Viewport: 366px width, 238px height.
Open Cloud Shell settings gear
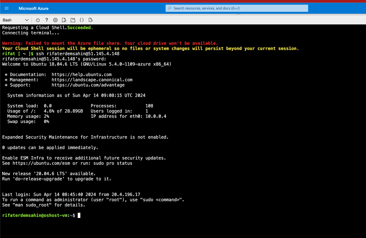[55, 20]
